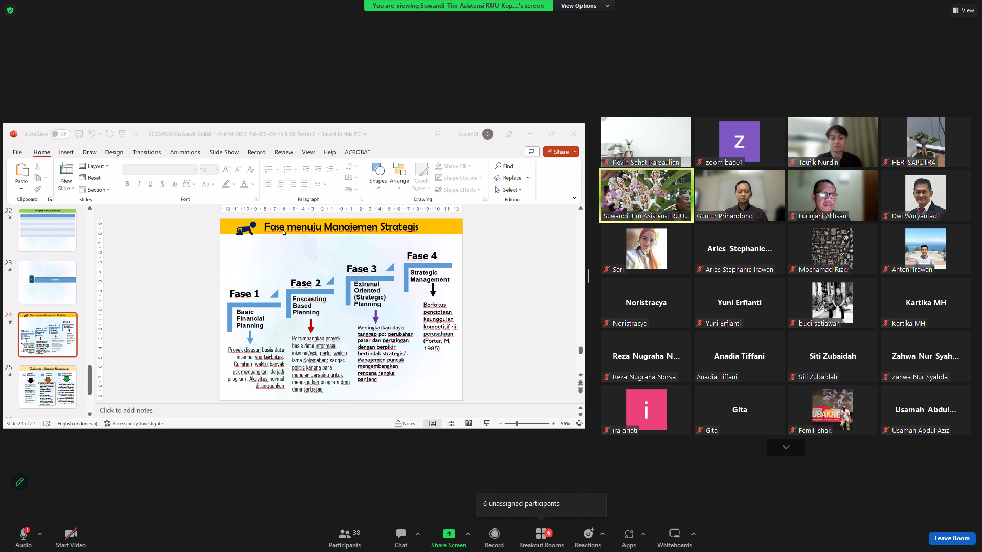This screenshot has height=552, width=982.
Task: Click the Reset slide button
Action: click(x=90, y=178)
